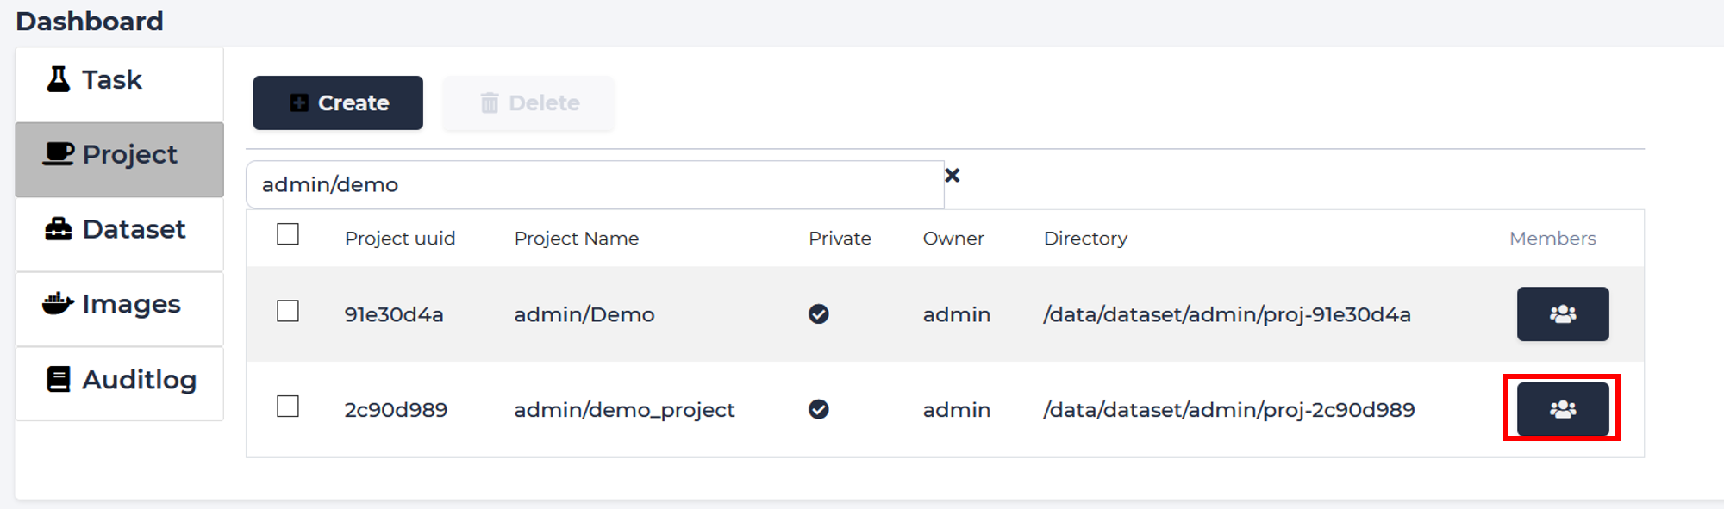Screen dimensions: 1724x509
Task: Click the Create button
Action: 338,102
